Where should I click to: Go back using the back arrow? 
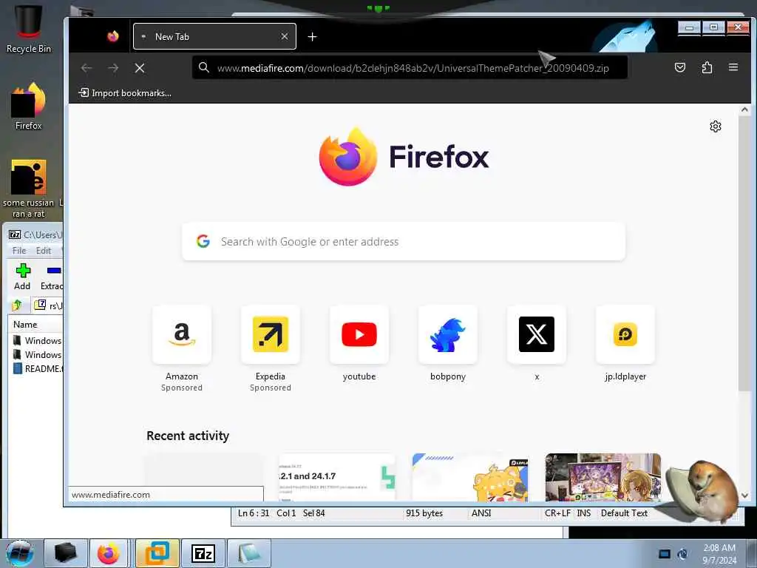[x=86, y=68]
